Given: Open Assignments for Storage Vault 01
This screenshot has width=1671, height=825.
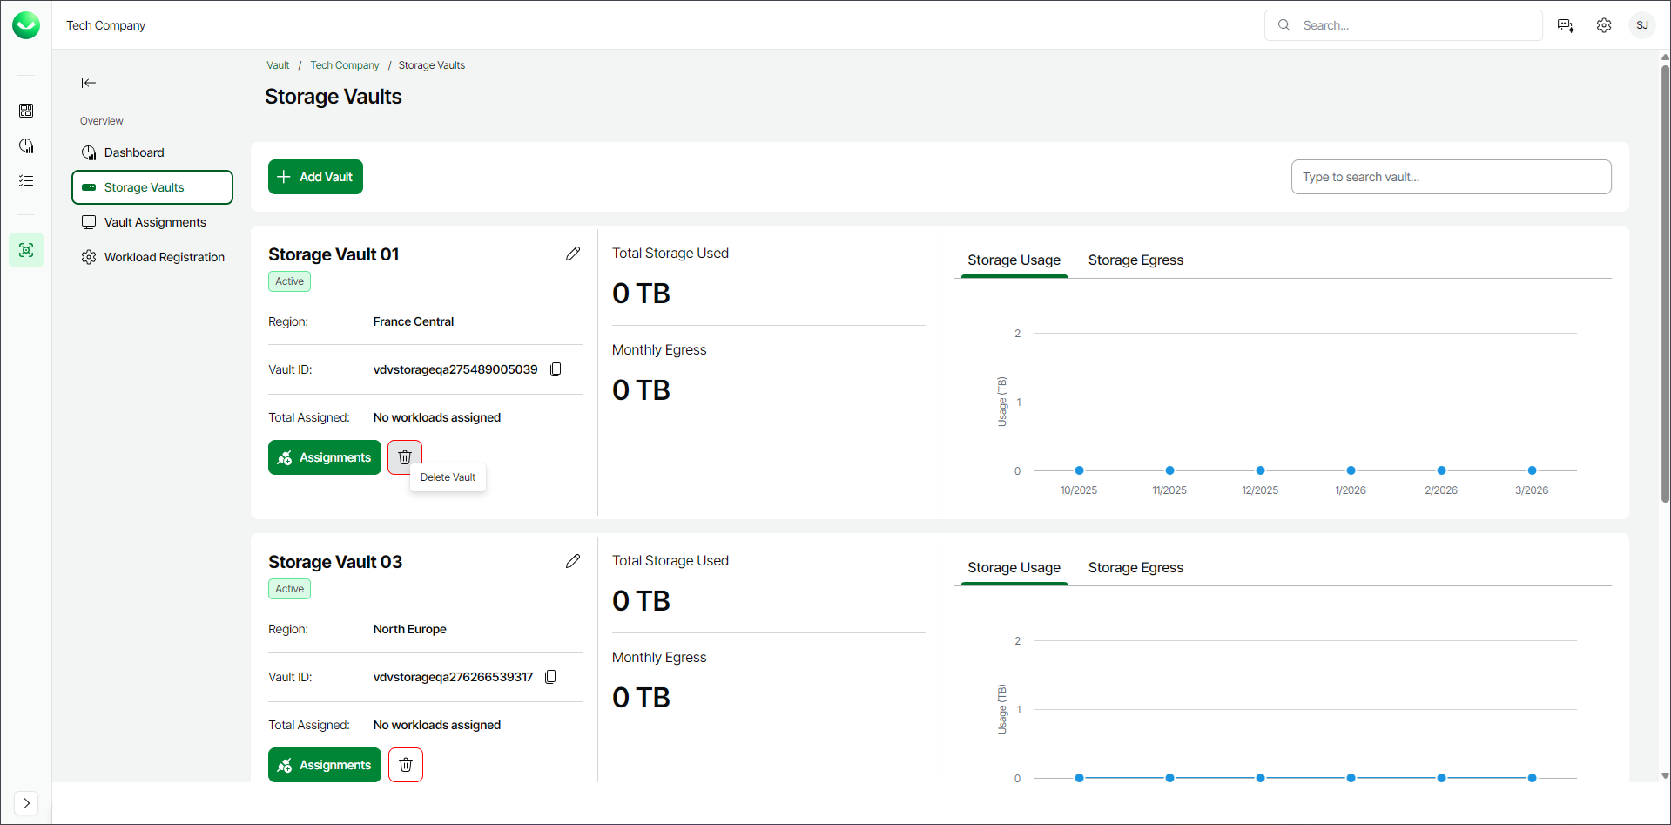Looking at the screenshot, I should pyautogui.click(x=325, y=457).
